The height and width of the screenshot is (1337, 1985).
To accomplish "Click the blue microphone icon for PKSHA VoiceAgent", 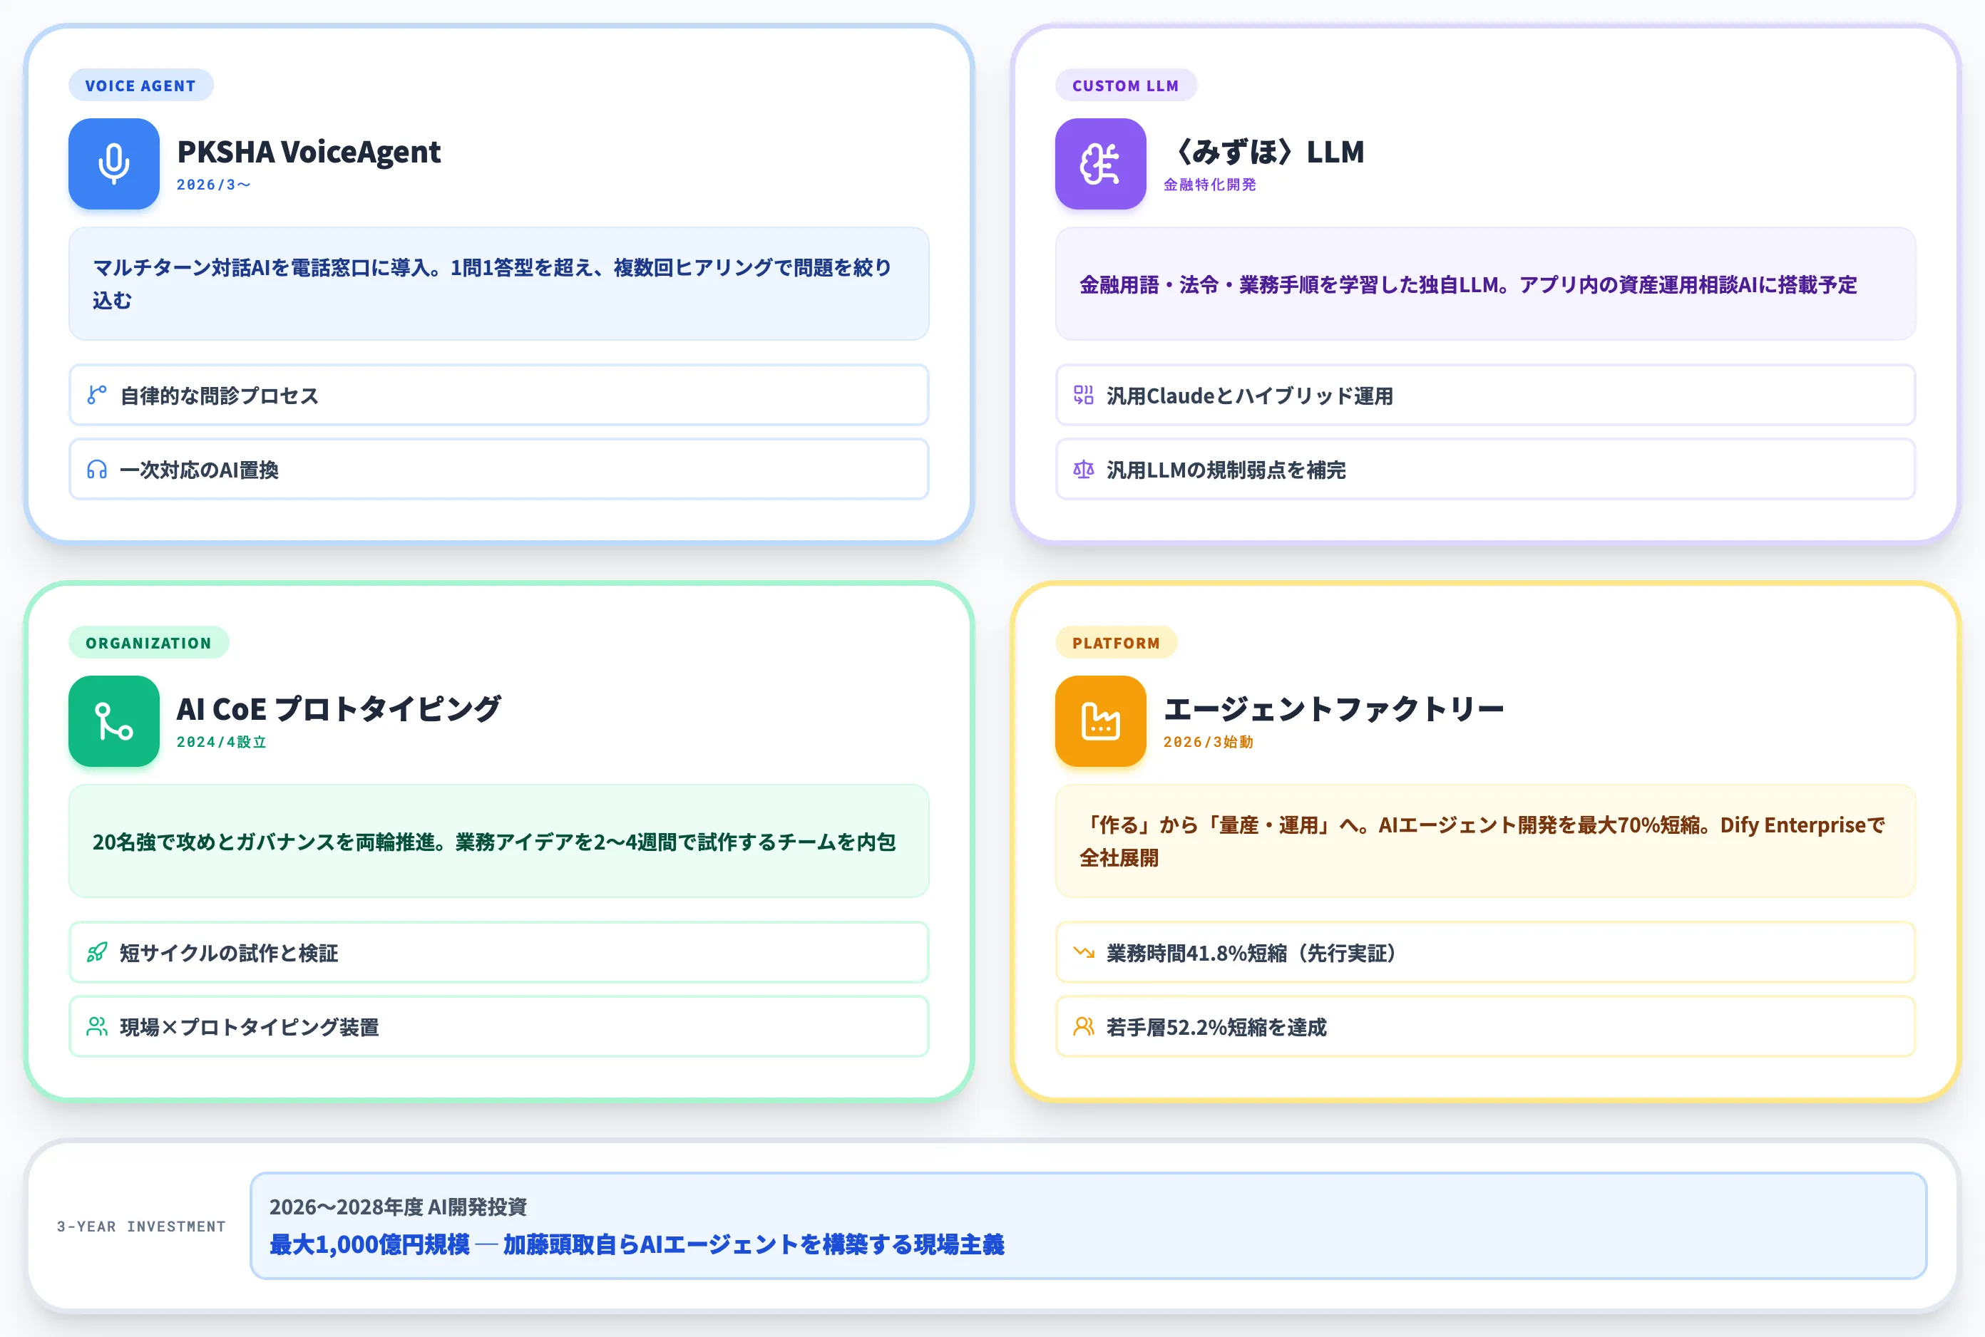I will [113, 164].
